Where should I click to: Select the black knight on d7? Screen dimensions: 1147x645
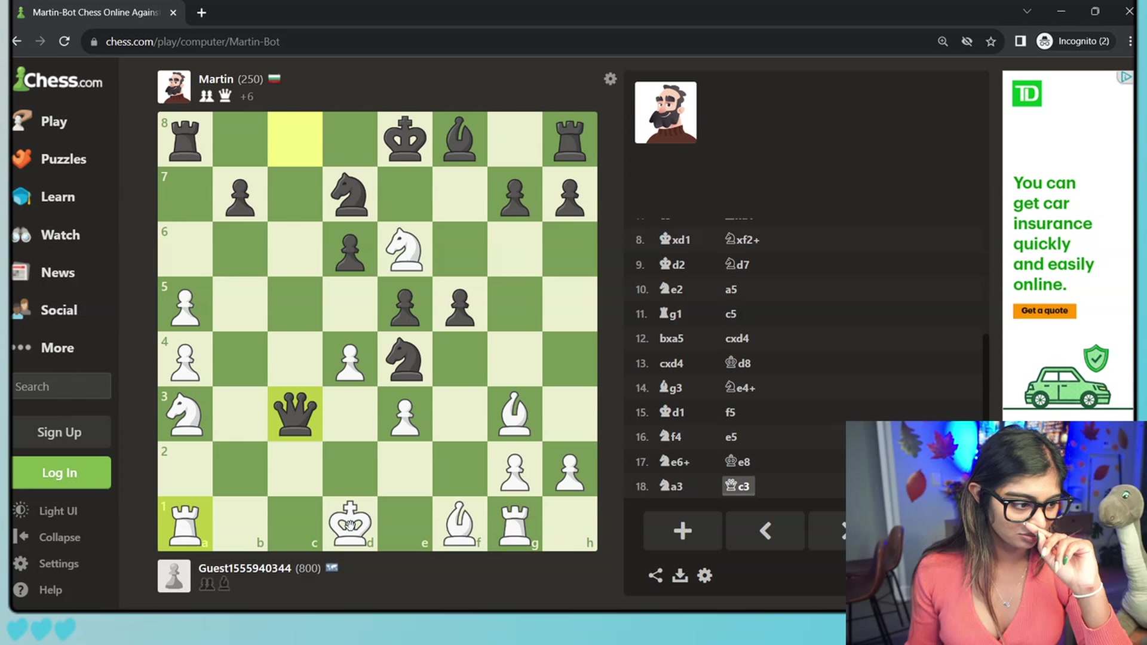[x=350, y=194]
